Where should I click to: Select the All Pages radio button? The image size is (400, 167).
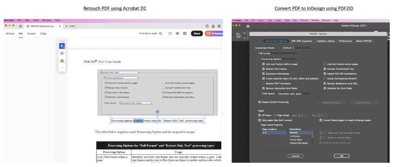260,115
